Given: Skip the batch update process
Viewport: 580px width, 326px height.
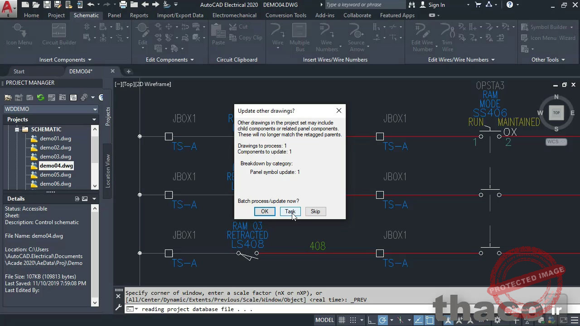Looking at the screenshot, I should 315,211.
